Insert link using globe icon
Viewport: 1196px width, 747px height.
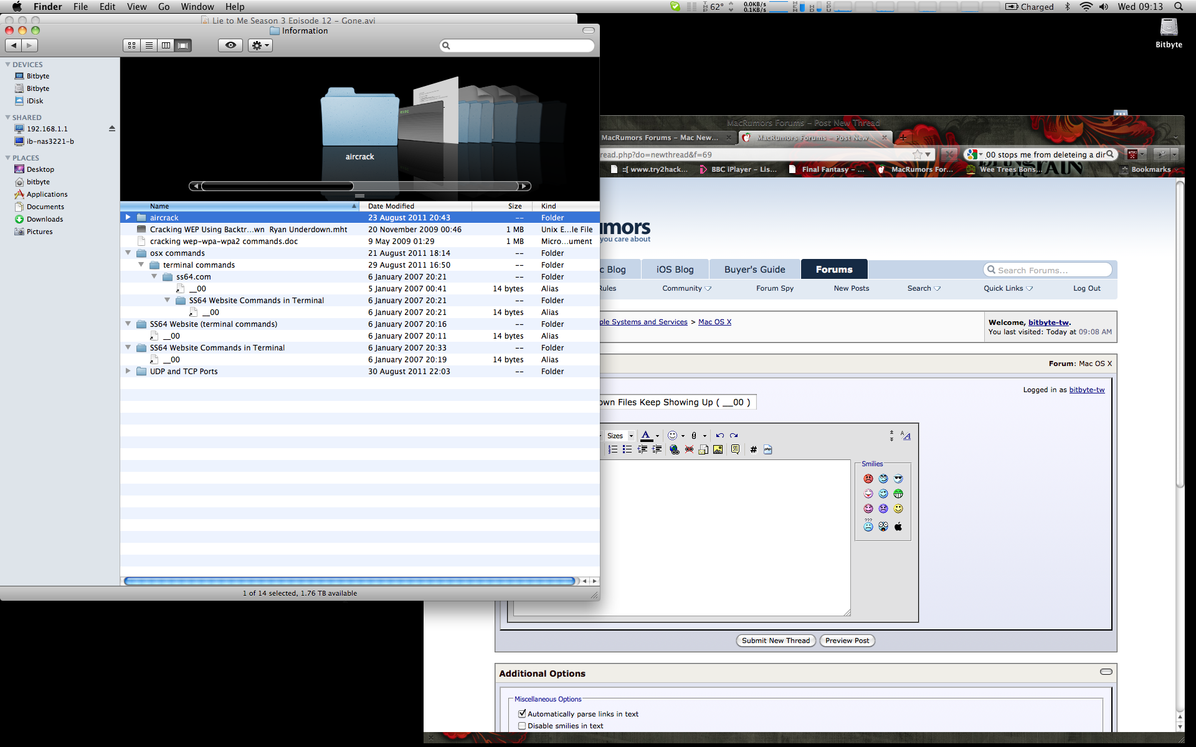click(675, 449)
